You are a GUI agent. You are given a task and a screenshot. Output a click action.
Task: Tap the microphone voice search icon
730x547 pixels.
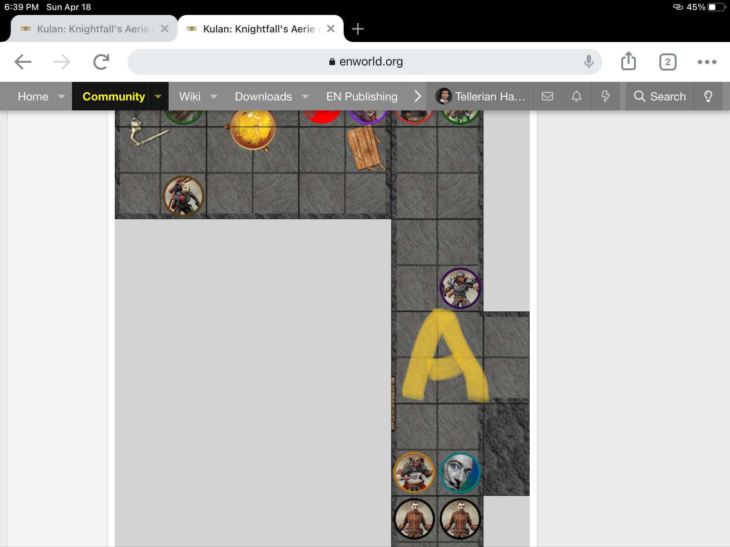coord(589,62)
